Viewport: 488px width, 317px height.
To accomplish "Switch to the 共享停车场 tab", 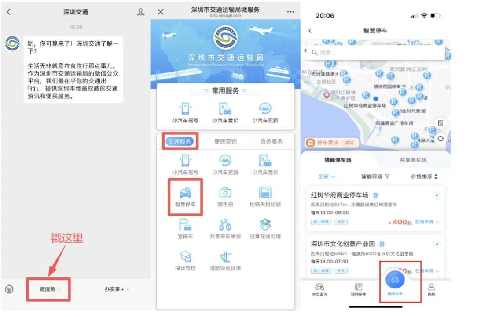I will [x=413, y=160].
